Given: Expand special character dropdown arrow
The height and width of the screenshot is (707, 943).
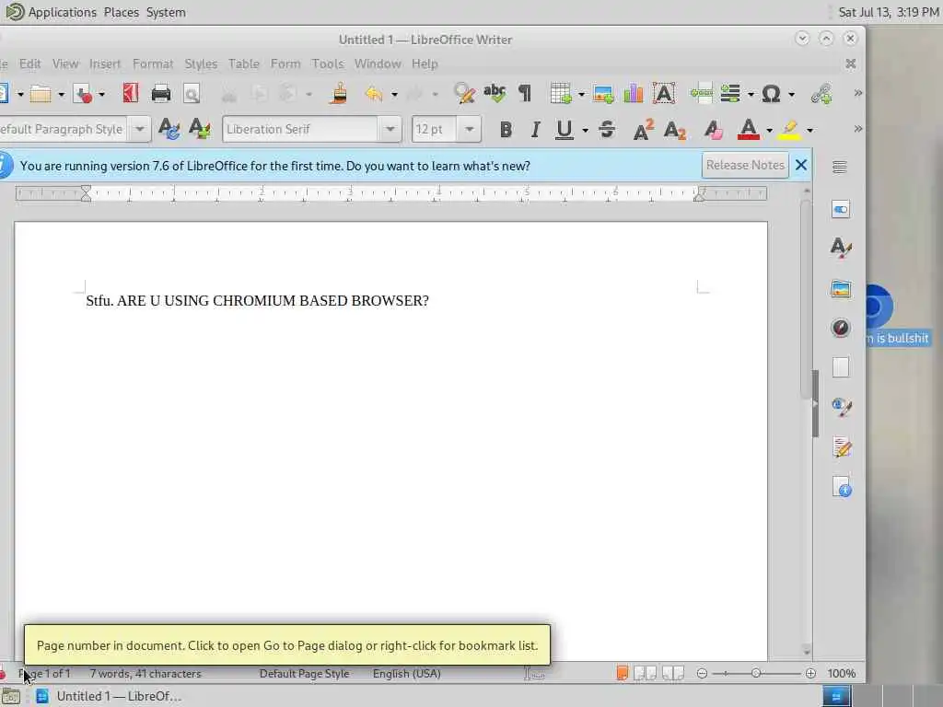Looking at the screenshot, I should [791, 95].
